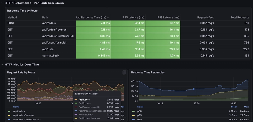Click green swatch beside /api/orders legend entry
The width and height of the screenshot is (253, 122).
[9, 111]
